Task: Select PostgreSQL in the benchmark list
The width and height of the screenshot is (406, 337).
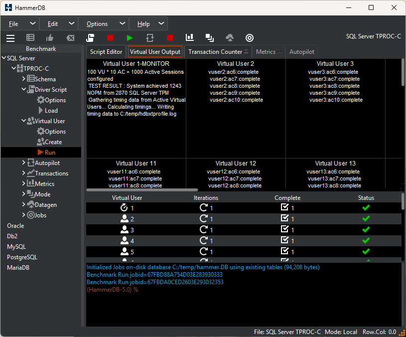Action: point(22,257)
